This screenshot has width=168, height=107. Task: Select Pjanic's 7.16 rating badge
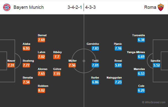point(118,48)
